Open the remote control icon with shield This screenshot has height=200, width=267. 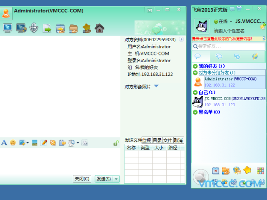point(21,28)
